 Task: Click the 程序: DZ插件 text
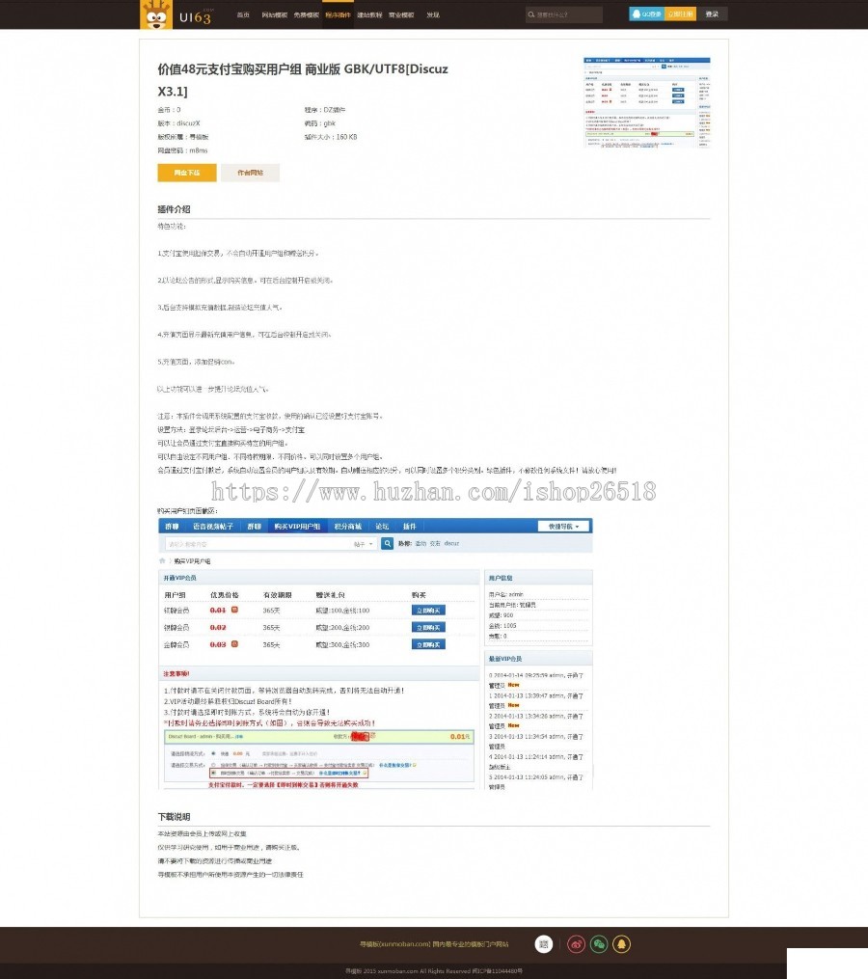pyautogui.click(x=325, y=110)
